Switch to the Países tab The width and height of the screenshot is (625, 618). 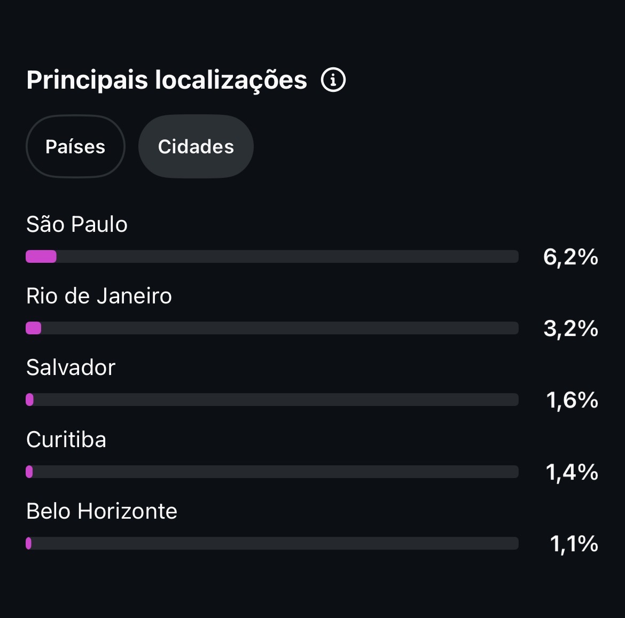(x=75, y=146)
